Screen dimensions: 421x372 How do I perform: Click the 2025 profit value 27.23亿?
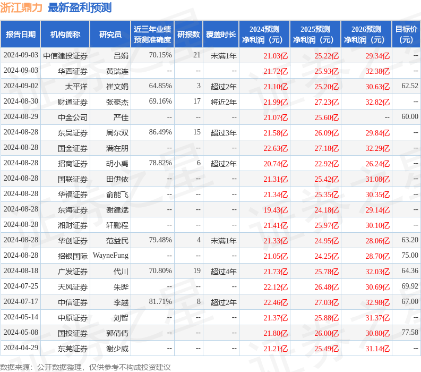pyautogui.click(x=327, y=102)
